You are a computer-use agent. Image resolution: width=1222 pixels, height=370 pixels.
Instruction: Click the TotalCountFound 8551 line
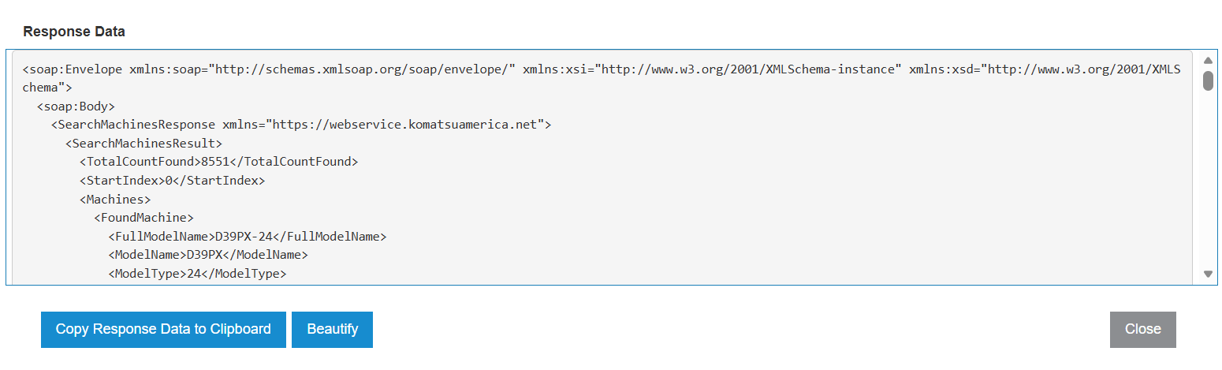point(218,162)
